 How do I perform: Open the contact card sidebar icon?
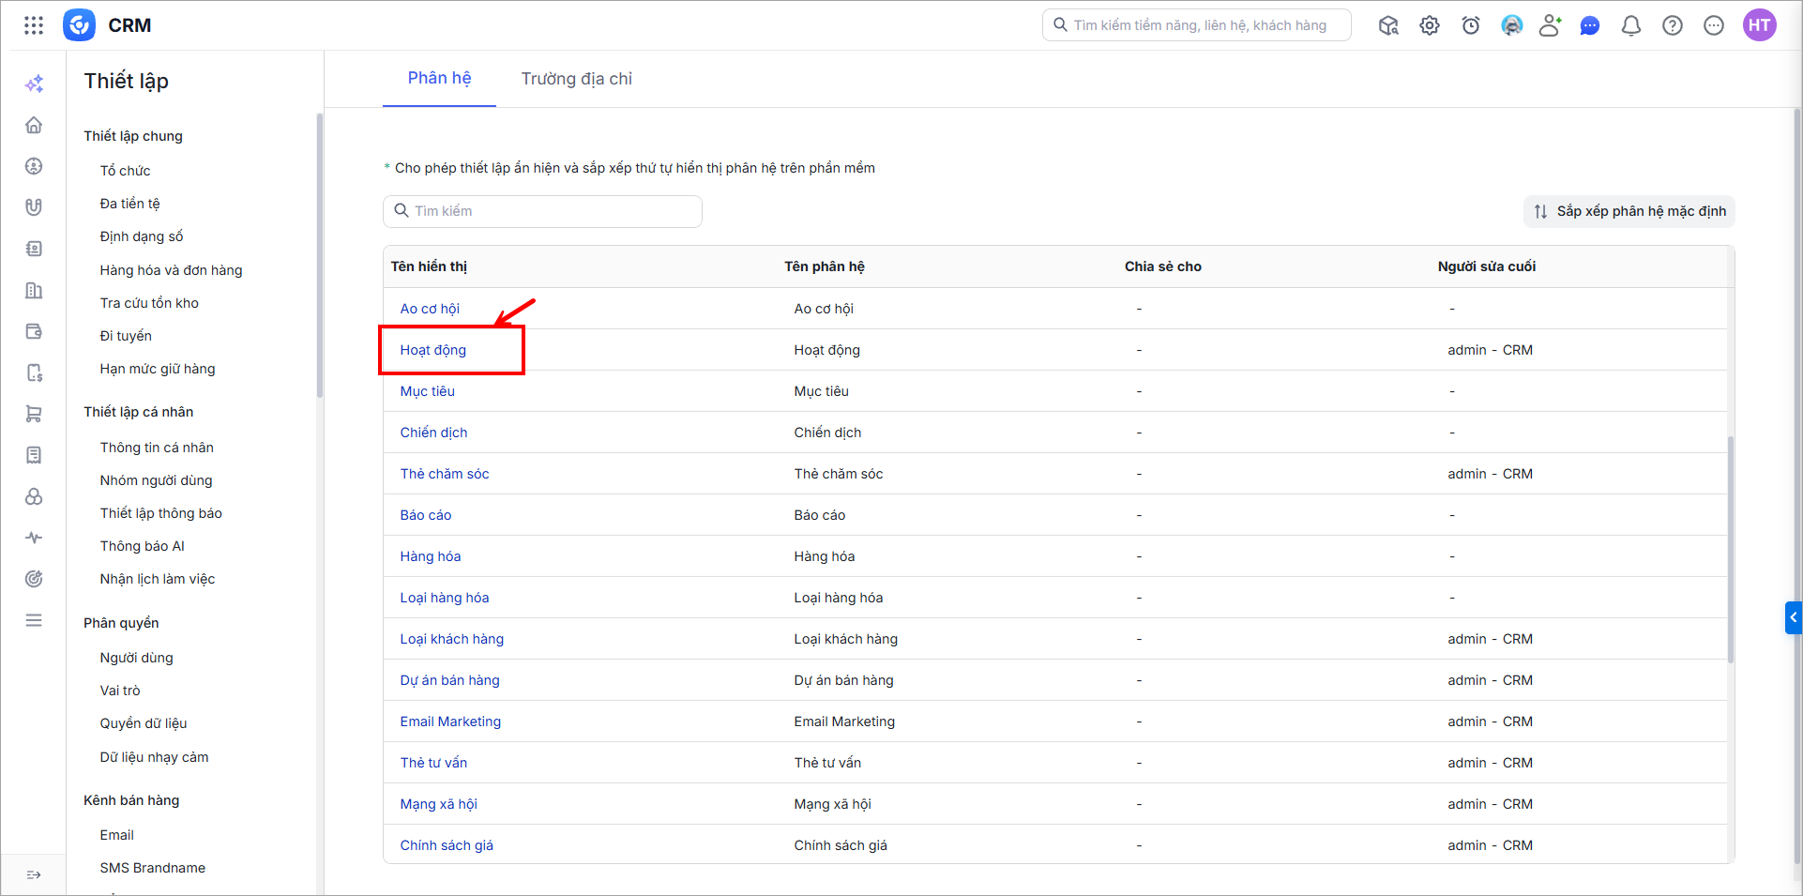point(34,249)
